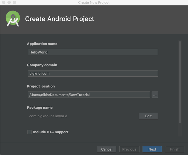The width and height of the screenshot is (188, 155).
Task: Close the Create New Project window
Action: click(x=4, y=2)
